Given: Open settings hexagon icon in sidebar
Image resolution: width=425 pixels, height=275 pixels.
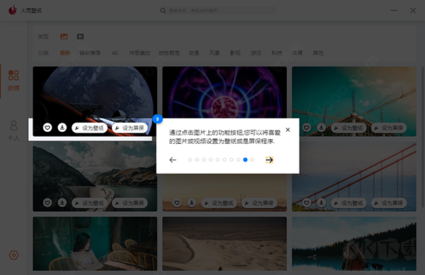Looking at the screenshot, I should tap(14, 255).
